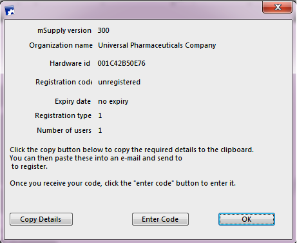Select the Number of users value
This screenshot has width=297, height=243.
(100, 130)
